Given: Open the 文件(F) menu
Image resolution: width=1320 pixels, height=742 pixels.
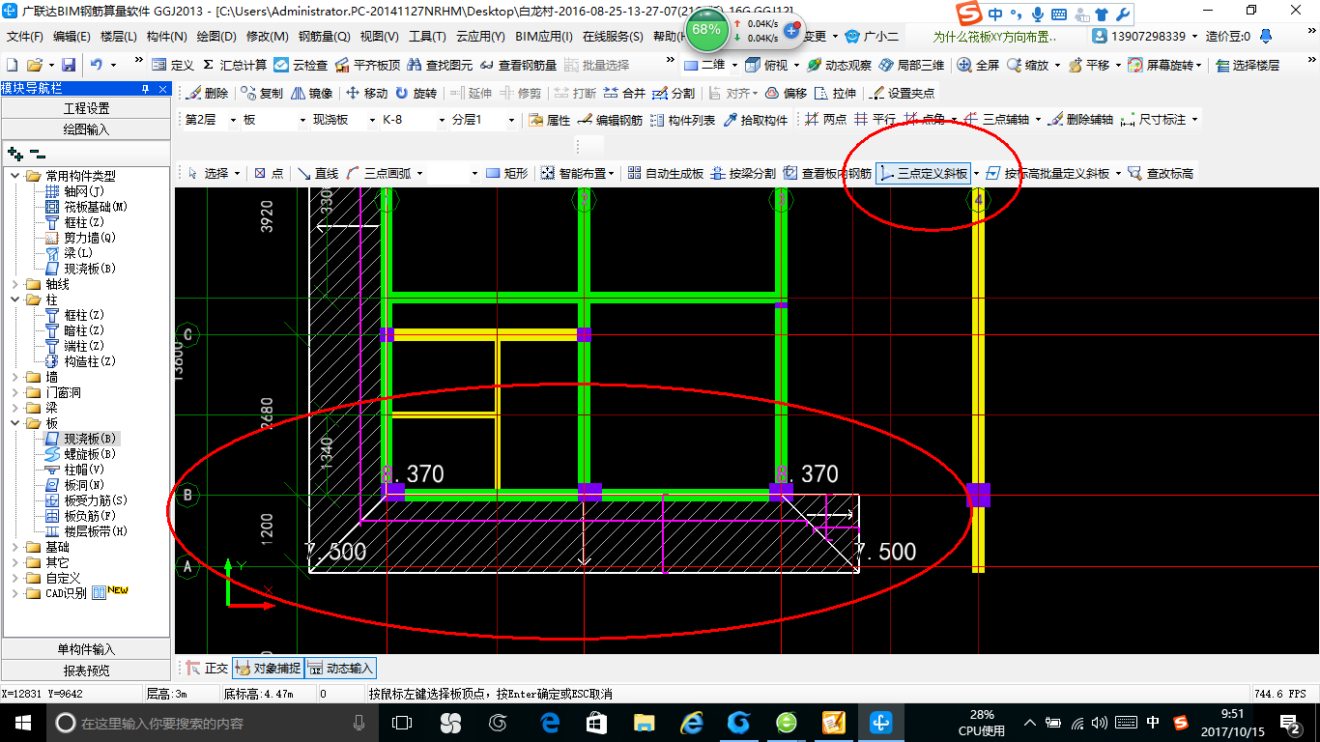Looking at the screenshot, I should (x=25, y=37).
